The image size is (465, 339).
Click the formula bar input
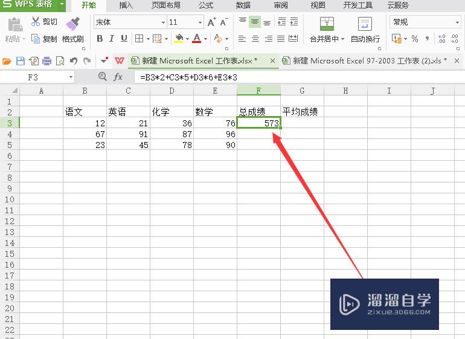coord(299,77)
